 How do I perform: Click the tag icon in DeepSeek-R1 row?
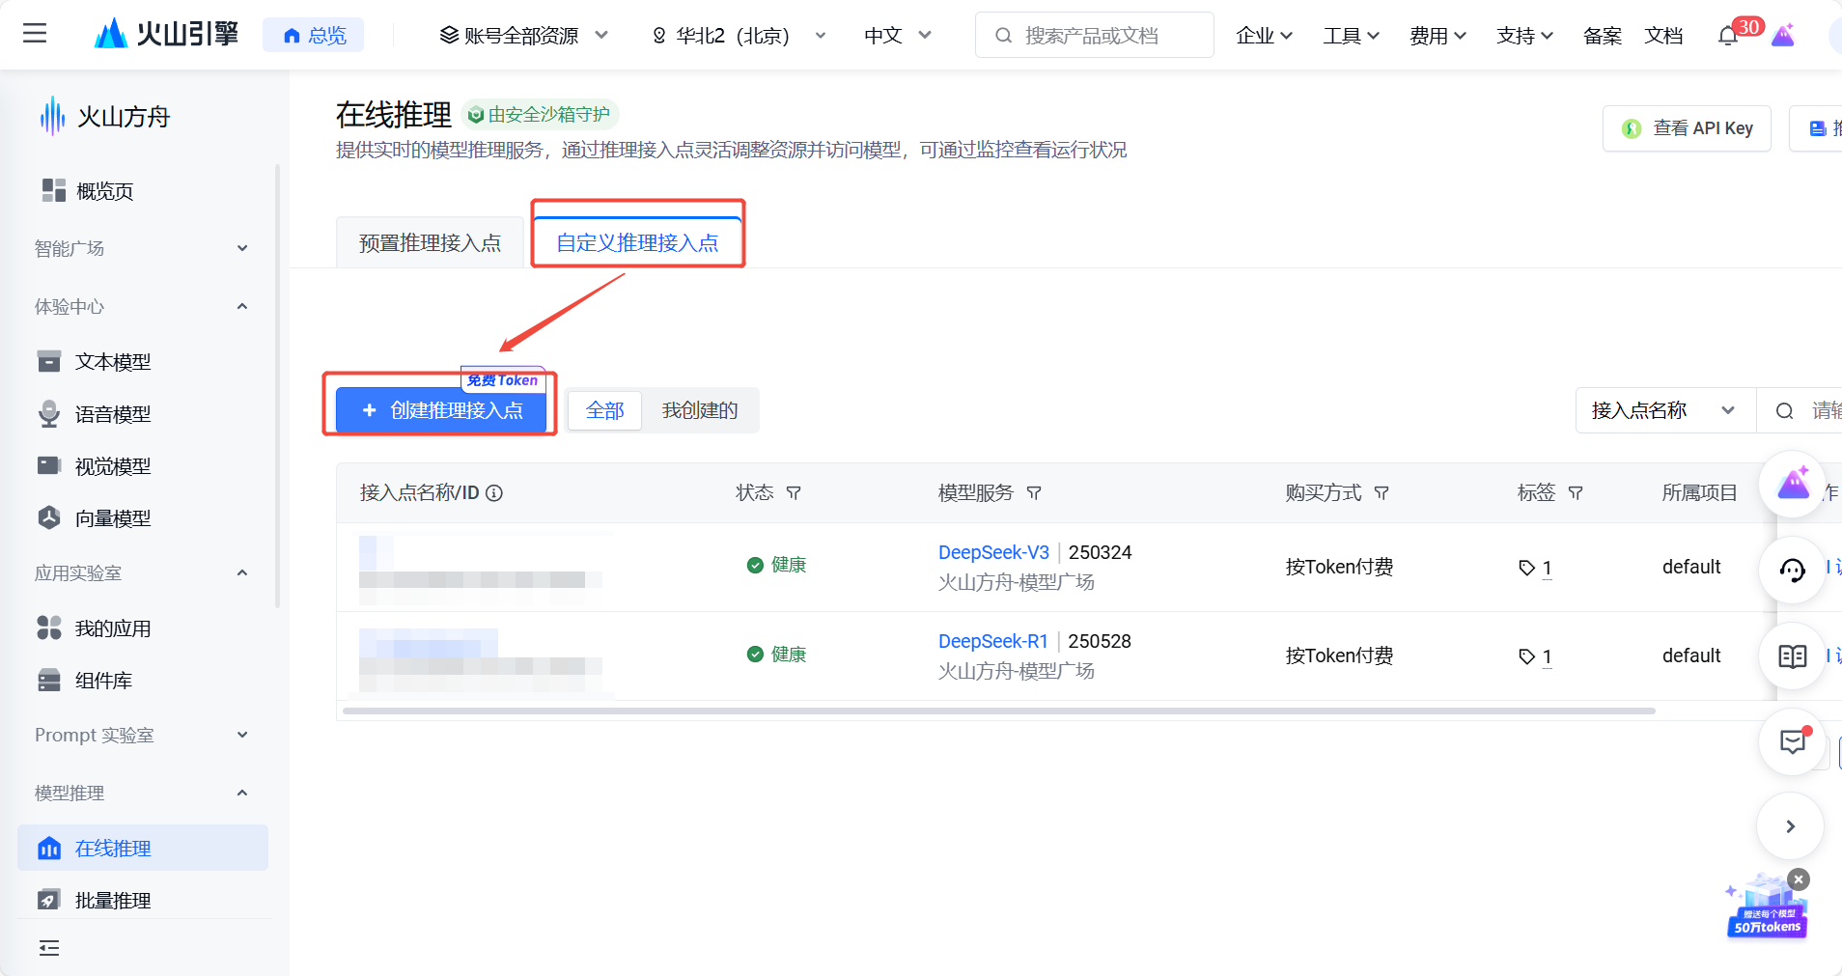tap(1526, 656)
